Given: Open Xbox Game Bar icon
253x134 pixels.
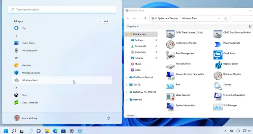Looking at the screenshot, I should point(16,103).
